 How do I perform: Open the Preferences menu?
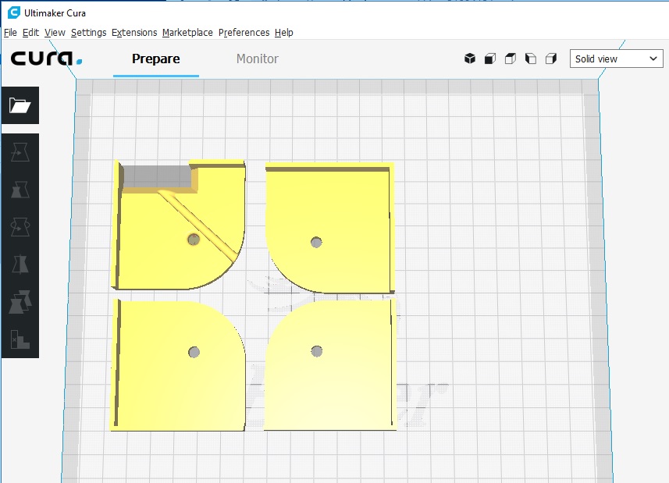coord(244,33)
